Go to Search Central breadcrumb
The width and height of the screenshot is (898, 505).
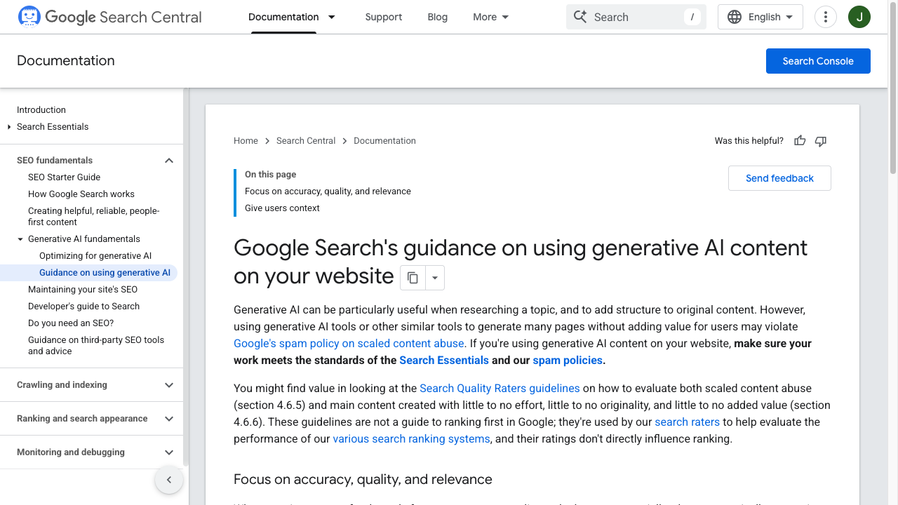[x=306, y=141]
